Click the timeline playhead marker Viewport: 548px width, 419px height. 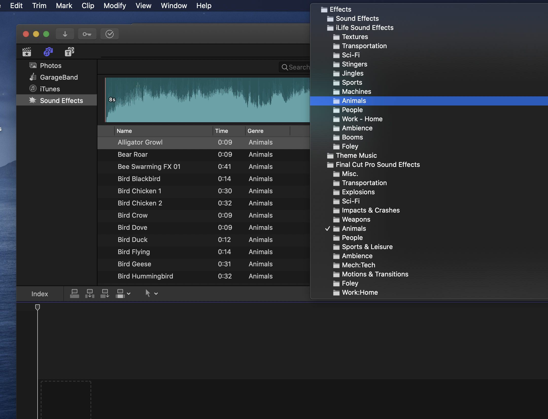click(x=38, y=307)
